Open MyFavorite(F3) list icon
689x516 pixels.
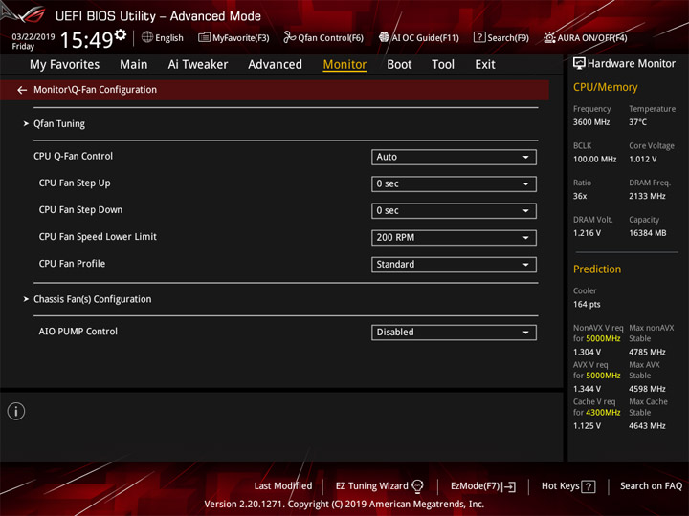coord(204,37)
